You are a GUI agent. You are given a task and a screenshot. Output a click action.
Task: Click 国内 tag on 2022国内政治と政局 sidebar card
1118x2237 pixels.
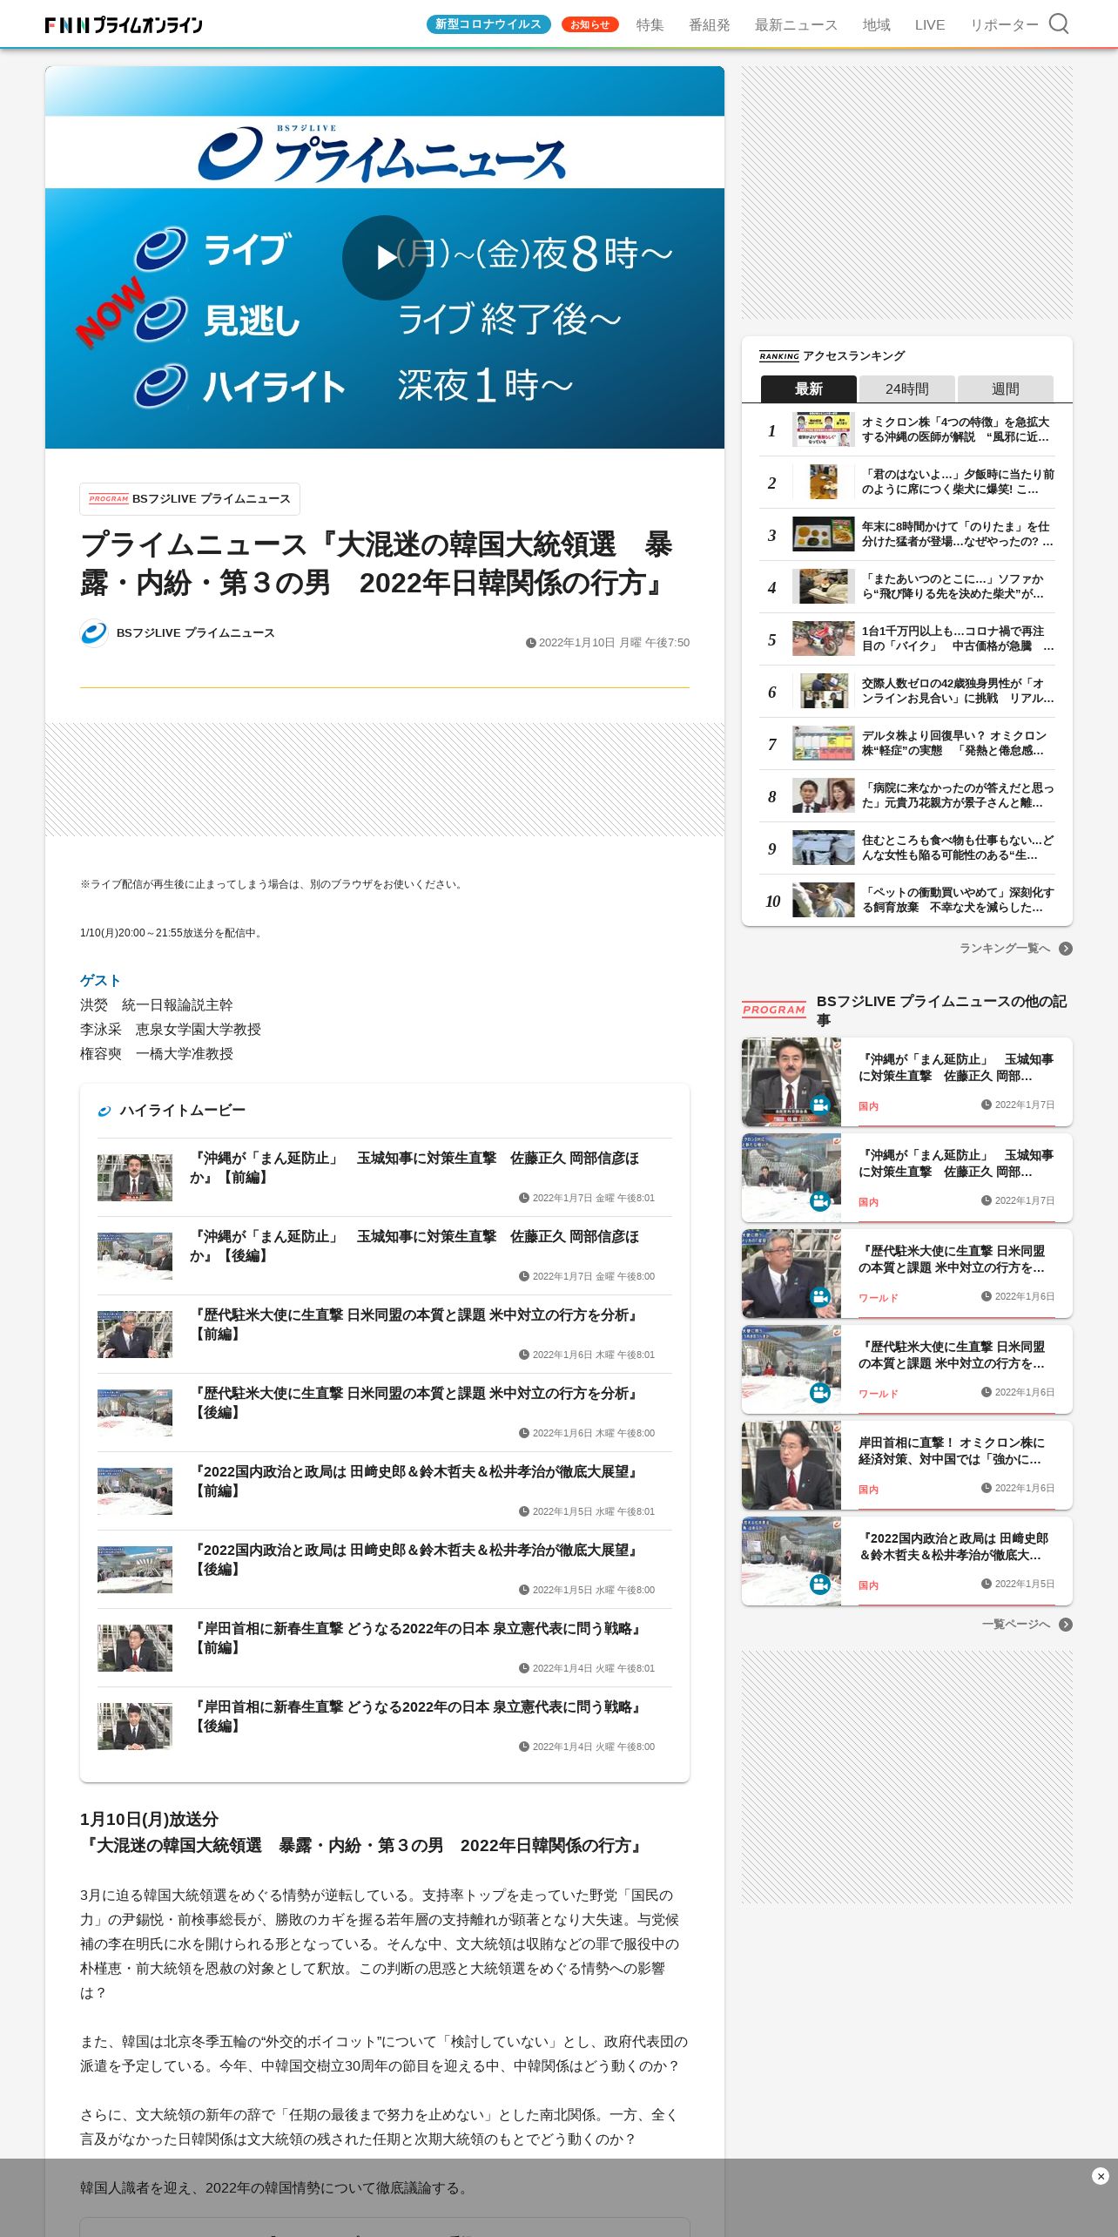[868, 1585]
